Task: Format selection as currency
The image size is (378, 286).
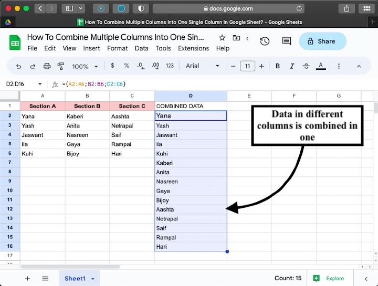Action: [x=112, y=66]
